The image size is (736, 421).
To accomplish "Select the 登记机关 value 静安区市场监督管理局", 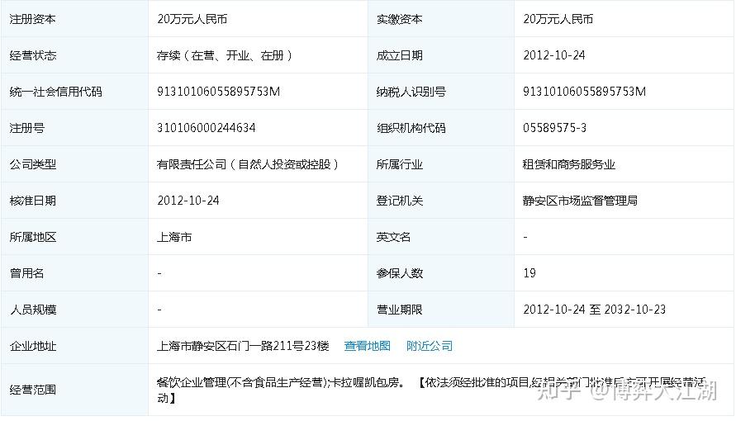I will tap(580, 201).
